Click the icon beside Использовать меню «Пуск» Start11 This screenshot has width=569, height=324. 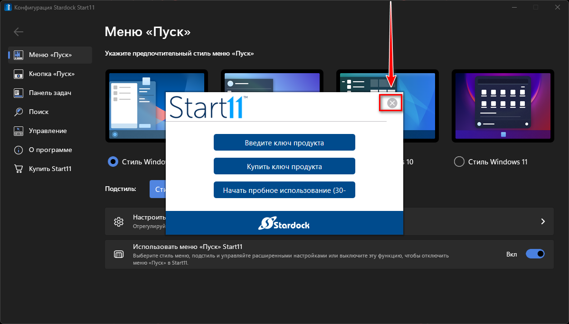pos(119,254)
